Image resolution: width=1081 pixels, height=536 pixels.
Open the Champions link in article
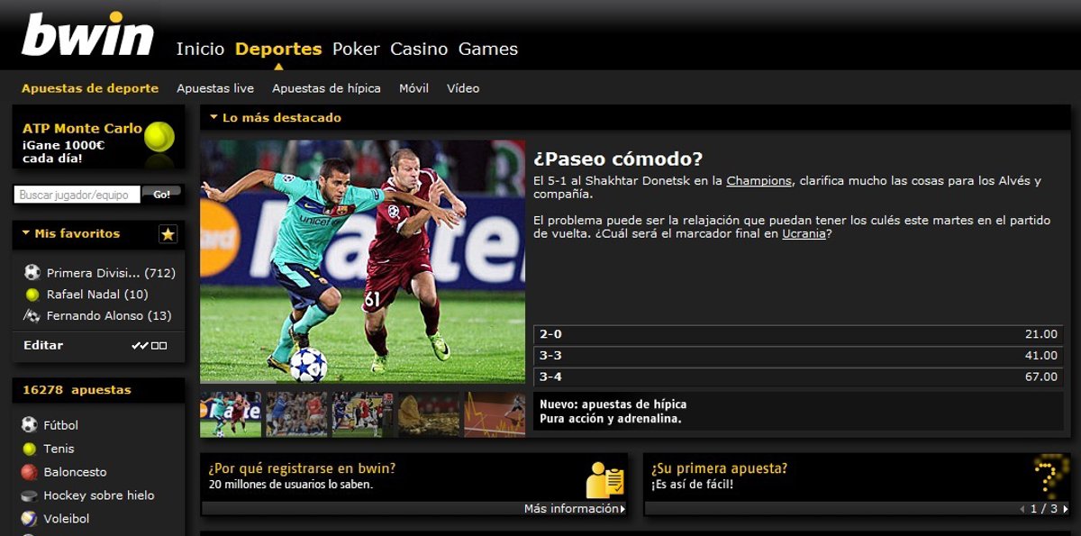coord(759,181)
